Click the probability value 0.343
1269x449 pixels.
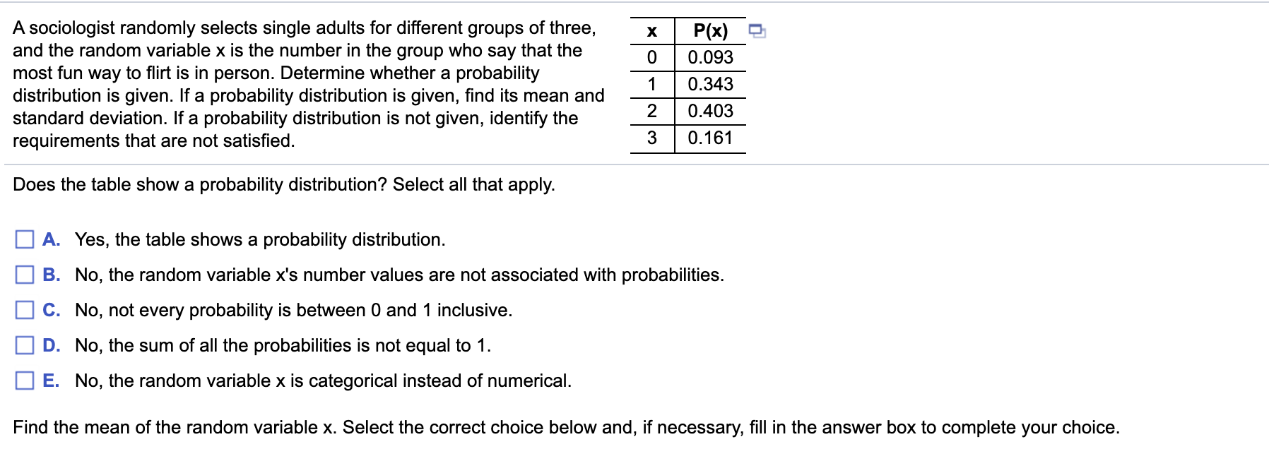point(712,83)
